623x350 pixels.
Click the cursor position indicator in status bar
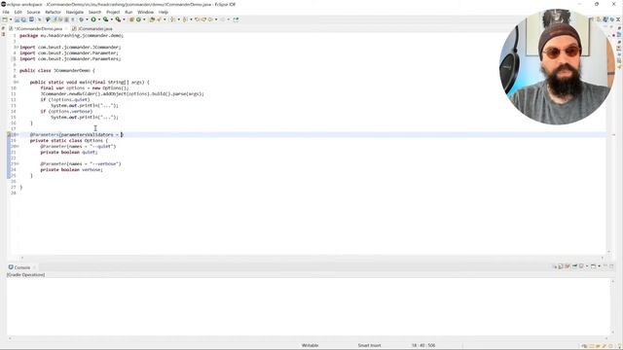click(423, 345)
